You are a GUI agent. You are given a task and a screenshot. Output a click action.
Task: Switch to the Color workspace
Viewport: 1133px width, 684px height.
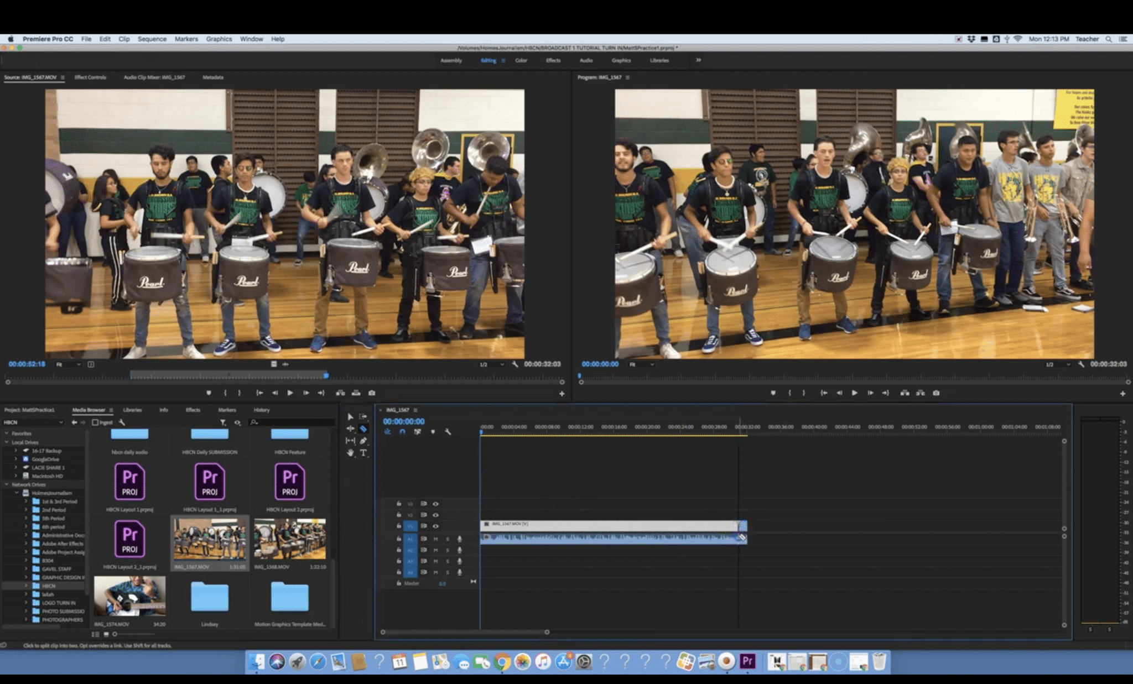click(521, 60)
